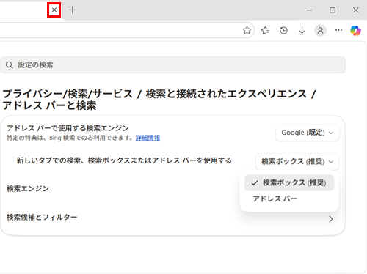The height and width of the screenshot is (274, 367).
Task: Open the 詳細情報 link
Action: coord(148,138)
